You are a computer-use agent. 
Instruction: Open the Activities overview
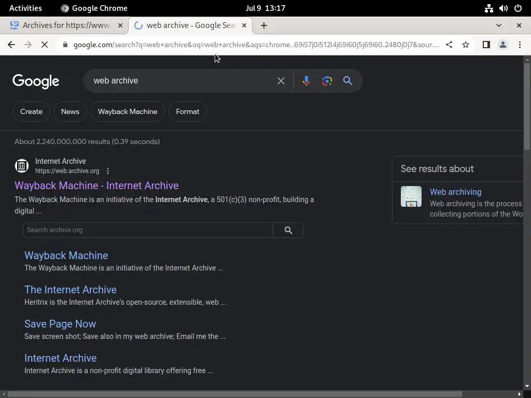[x=25, y=8]
